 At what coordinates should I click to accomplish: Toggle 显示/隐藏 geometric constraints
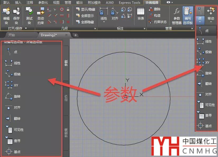pyautogui.click(x=85, y=9)
